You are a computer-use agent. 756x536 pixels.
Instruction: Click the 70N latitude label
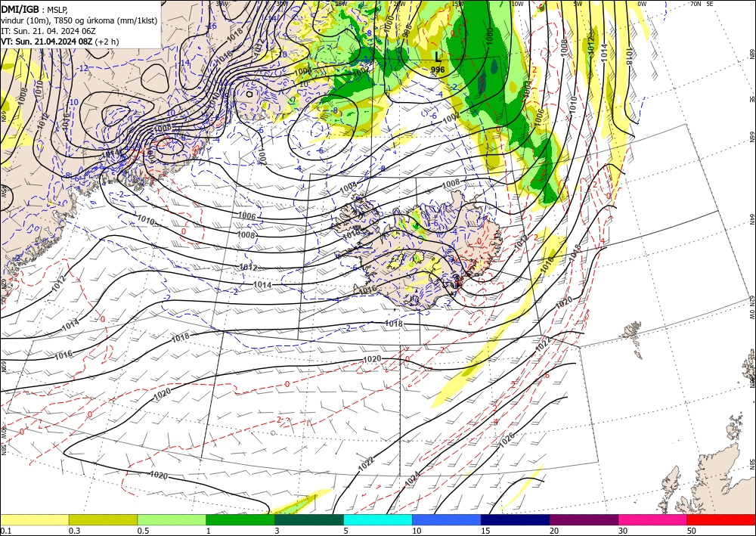[696, 3]
